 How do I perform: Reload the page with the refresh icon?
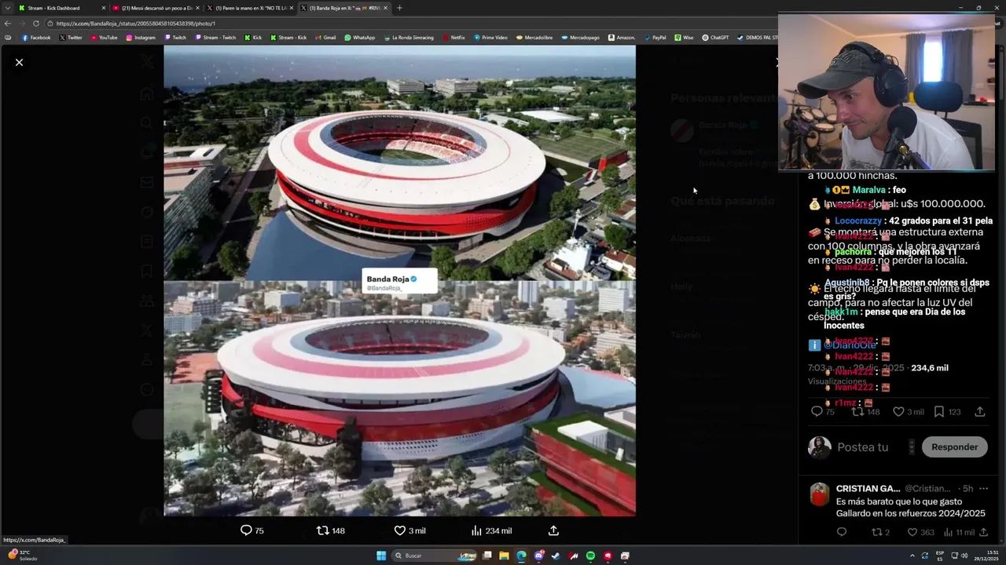click(x=35, y=24)
